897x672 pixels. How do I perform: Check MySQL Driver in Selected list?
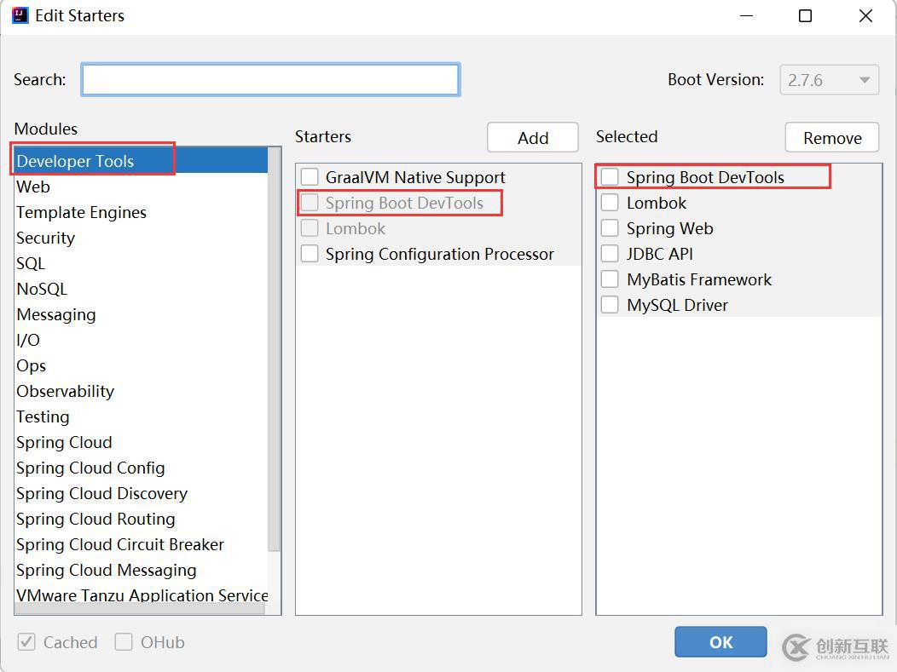click(610, 305)
